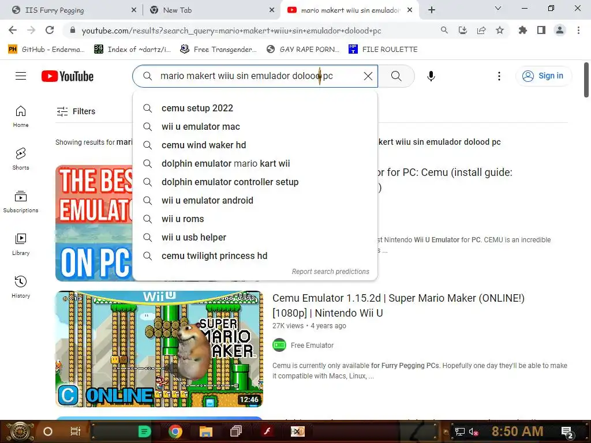Image resolution: width=591 pixels, height=443 pixels.
Task: Open the Chrome three-dot menu
Action: tap(578, 30)
